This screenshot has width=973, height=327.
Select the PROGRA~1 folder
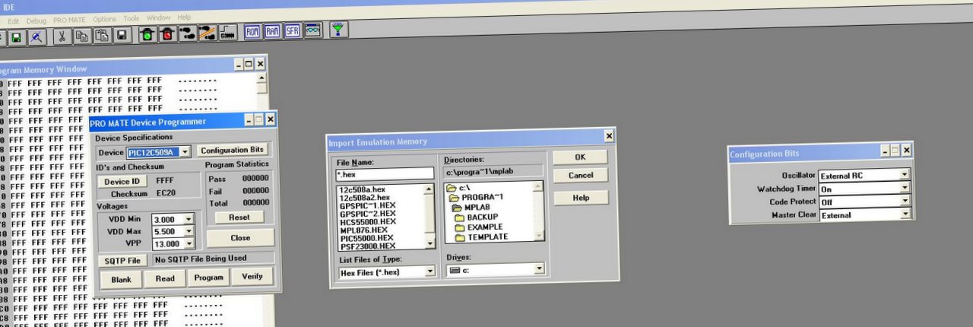pos(474,197)
